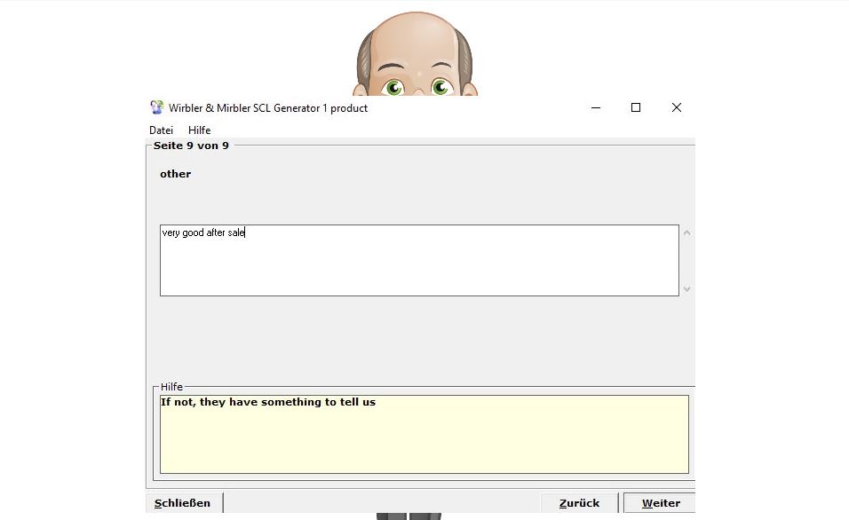The width and height of the screenshot is (849, 520).
Task: Click into the 'very good after sale' text field
Action: tap(419, 260)
